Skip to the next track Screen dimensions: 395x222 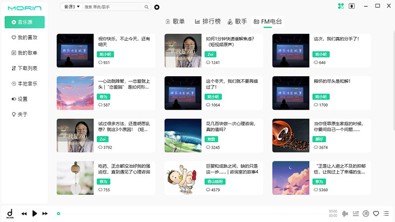[x=45, y=213]
